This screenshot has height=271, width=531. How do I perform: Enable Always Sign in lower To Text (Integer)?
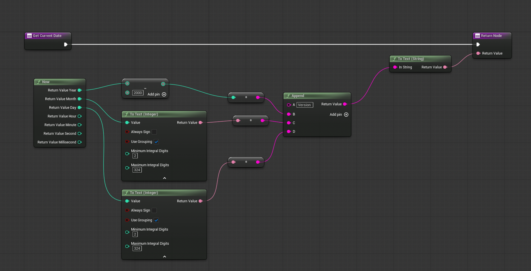pos(154,210)
